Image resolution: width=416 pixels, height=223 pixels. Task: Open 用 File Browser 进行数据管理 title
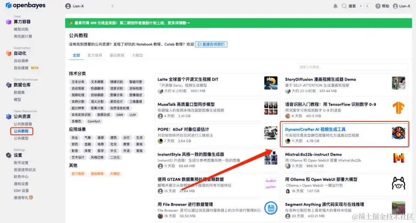185,204
